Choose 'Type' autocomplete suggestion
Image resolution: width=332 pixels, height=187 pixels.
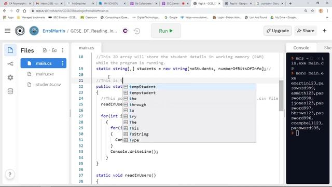[x=189, y=140]
